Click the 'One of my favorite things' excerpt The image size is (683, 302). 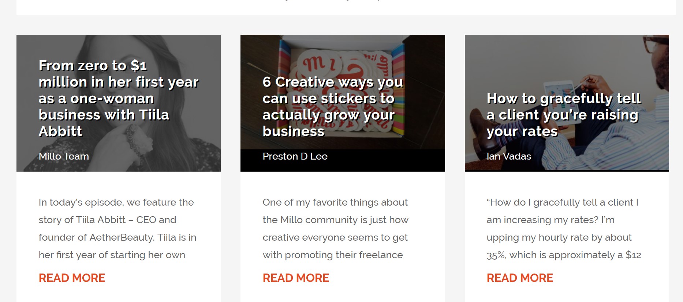tap(335, 229)
